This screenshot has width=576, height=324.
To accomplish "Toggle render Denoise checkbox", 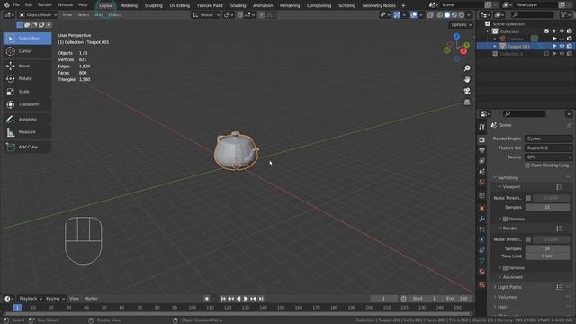I will point(505,268).
